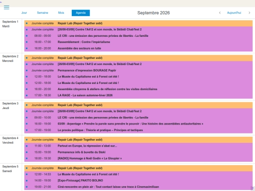
Task: Open Permanence d'impression BOURAGE Papiir event
Action: (x=138, y=70)
